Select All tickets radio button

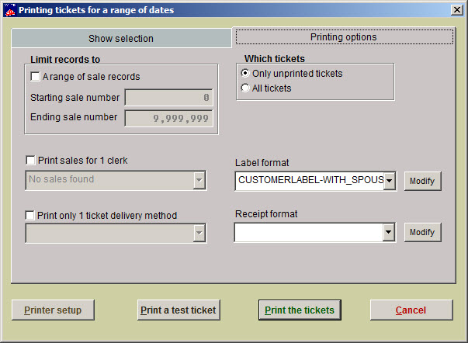[245, 88]
